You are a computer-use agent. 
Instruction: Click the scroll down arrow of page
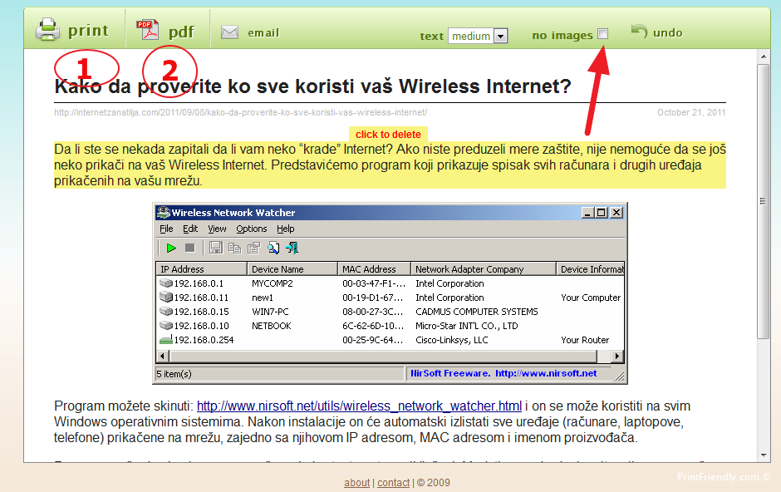[763, 455]
